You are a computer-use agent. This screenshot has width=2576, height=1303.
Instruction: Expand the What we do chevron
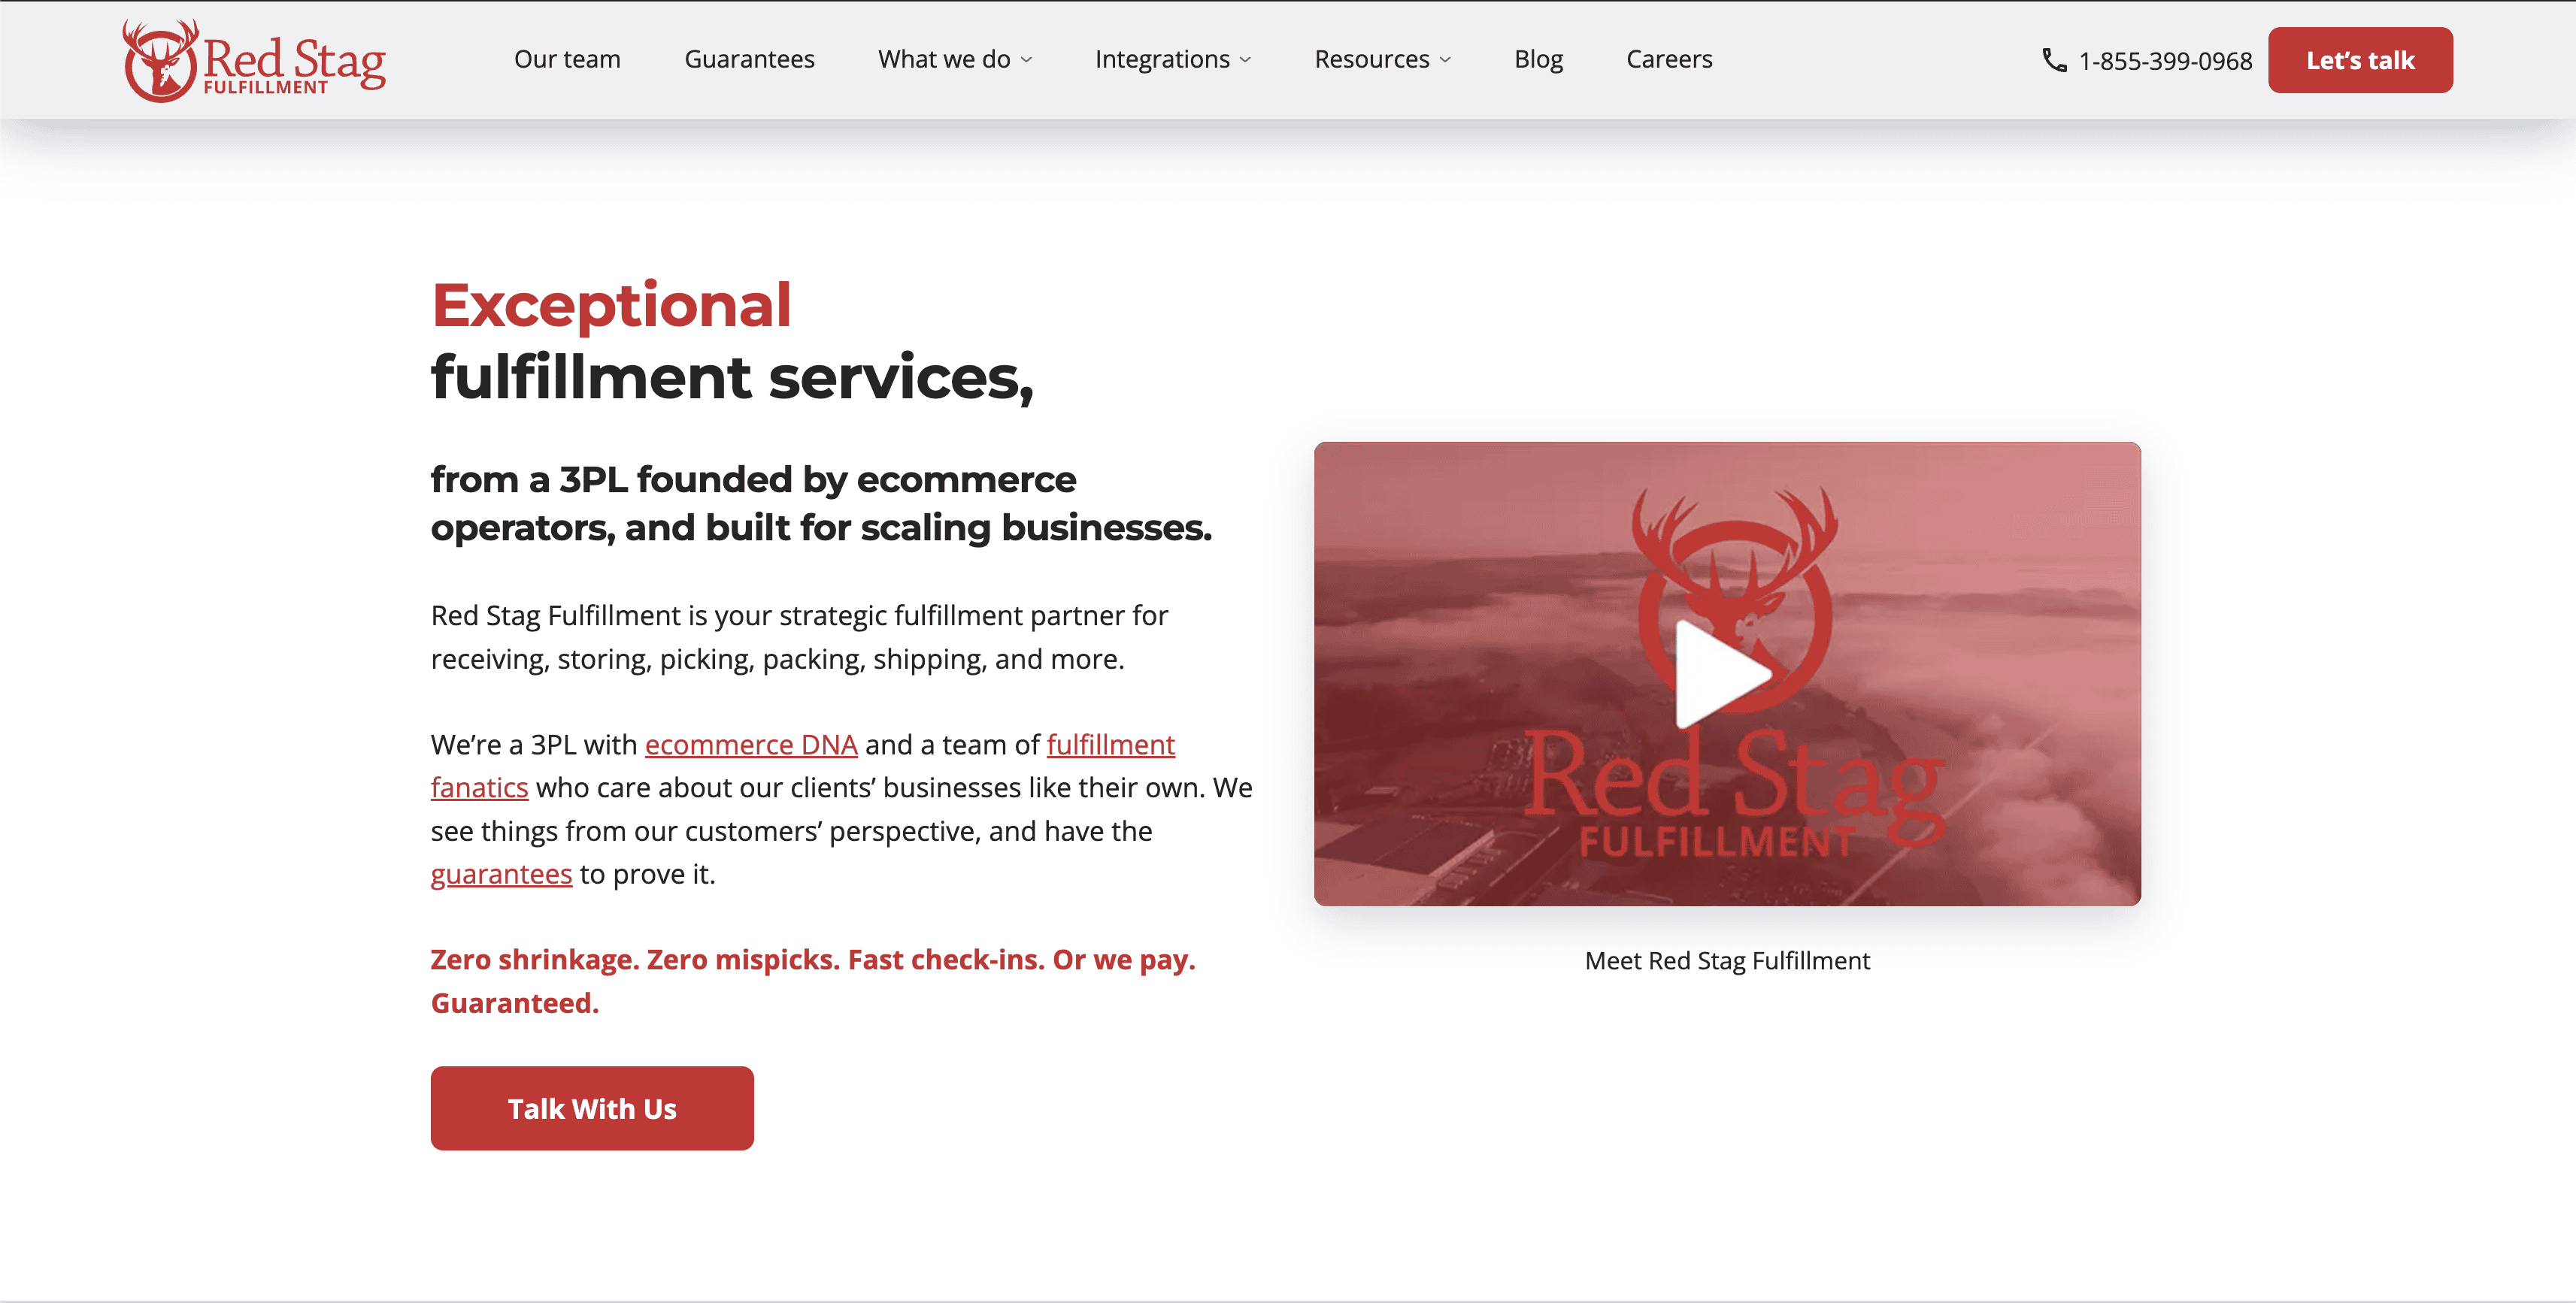click(1026, 60)
